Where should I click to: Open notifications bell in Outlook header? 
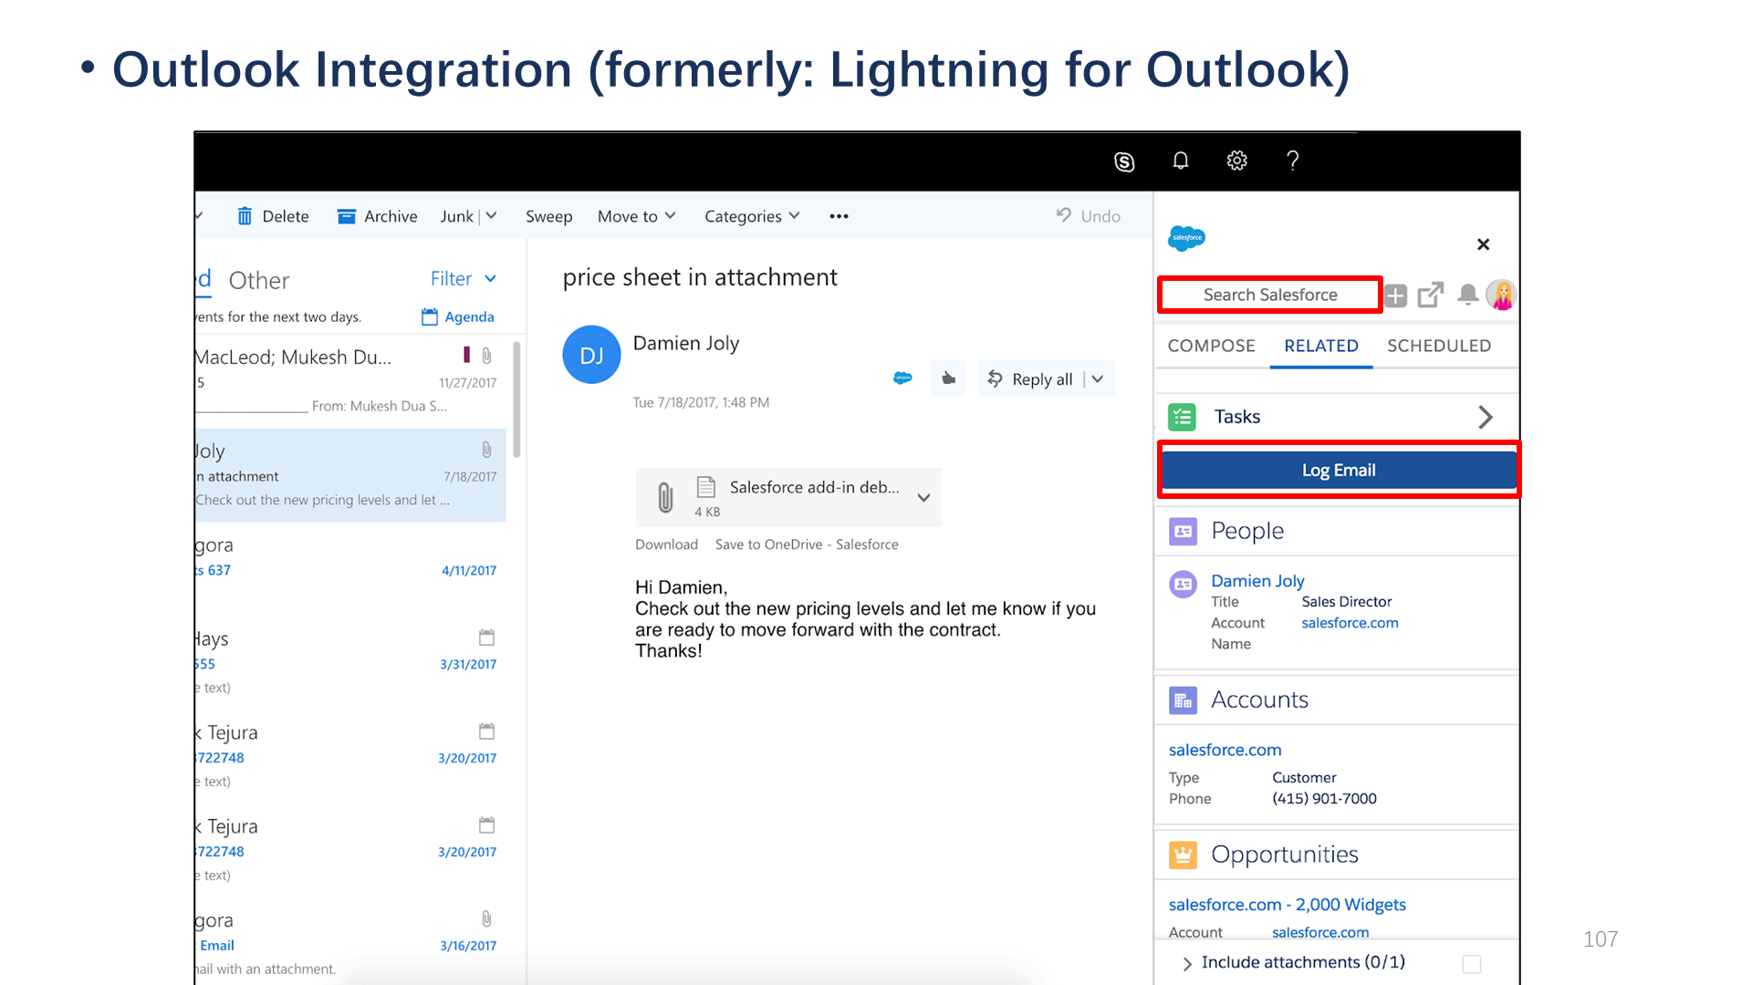coord(1181,161)
